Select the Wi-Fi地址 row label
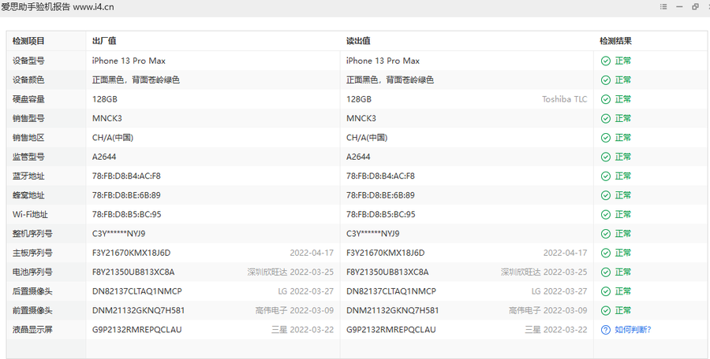Viewport: 710px width, 359px height. click(30, 215)
